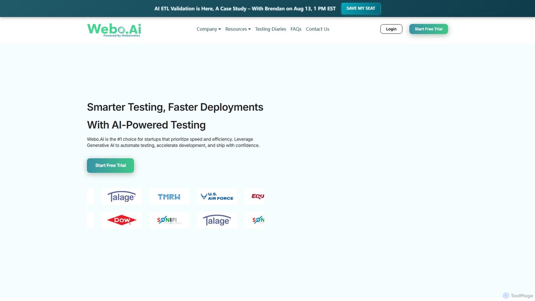This screenshot has width=535, height=301.
Task: Click the Save My Seat banner button
Action: (361, 8)
